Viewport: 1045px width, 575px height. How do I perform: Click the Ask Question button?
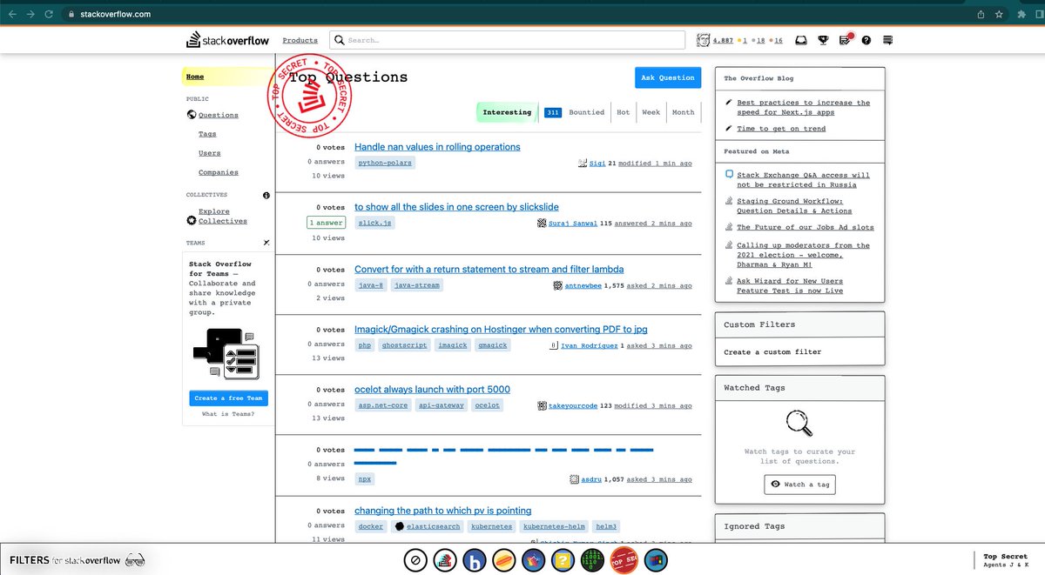click(668, 77)
